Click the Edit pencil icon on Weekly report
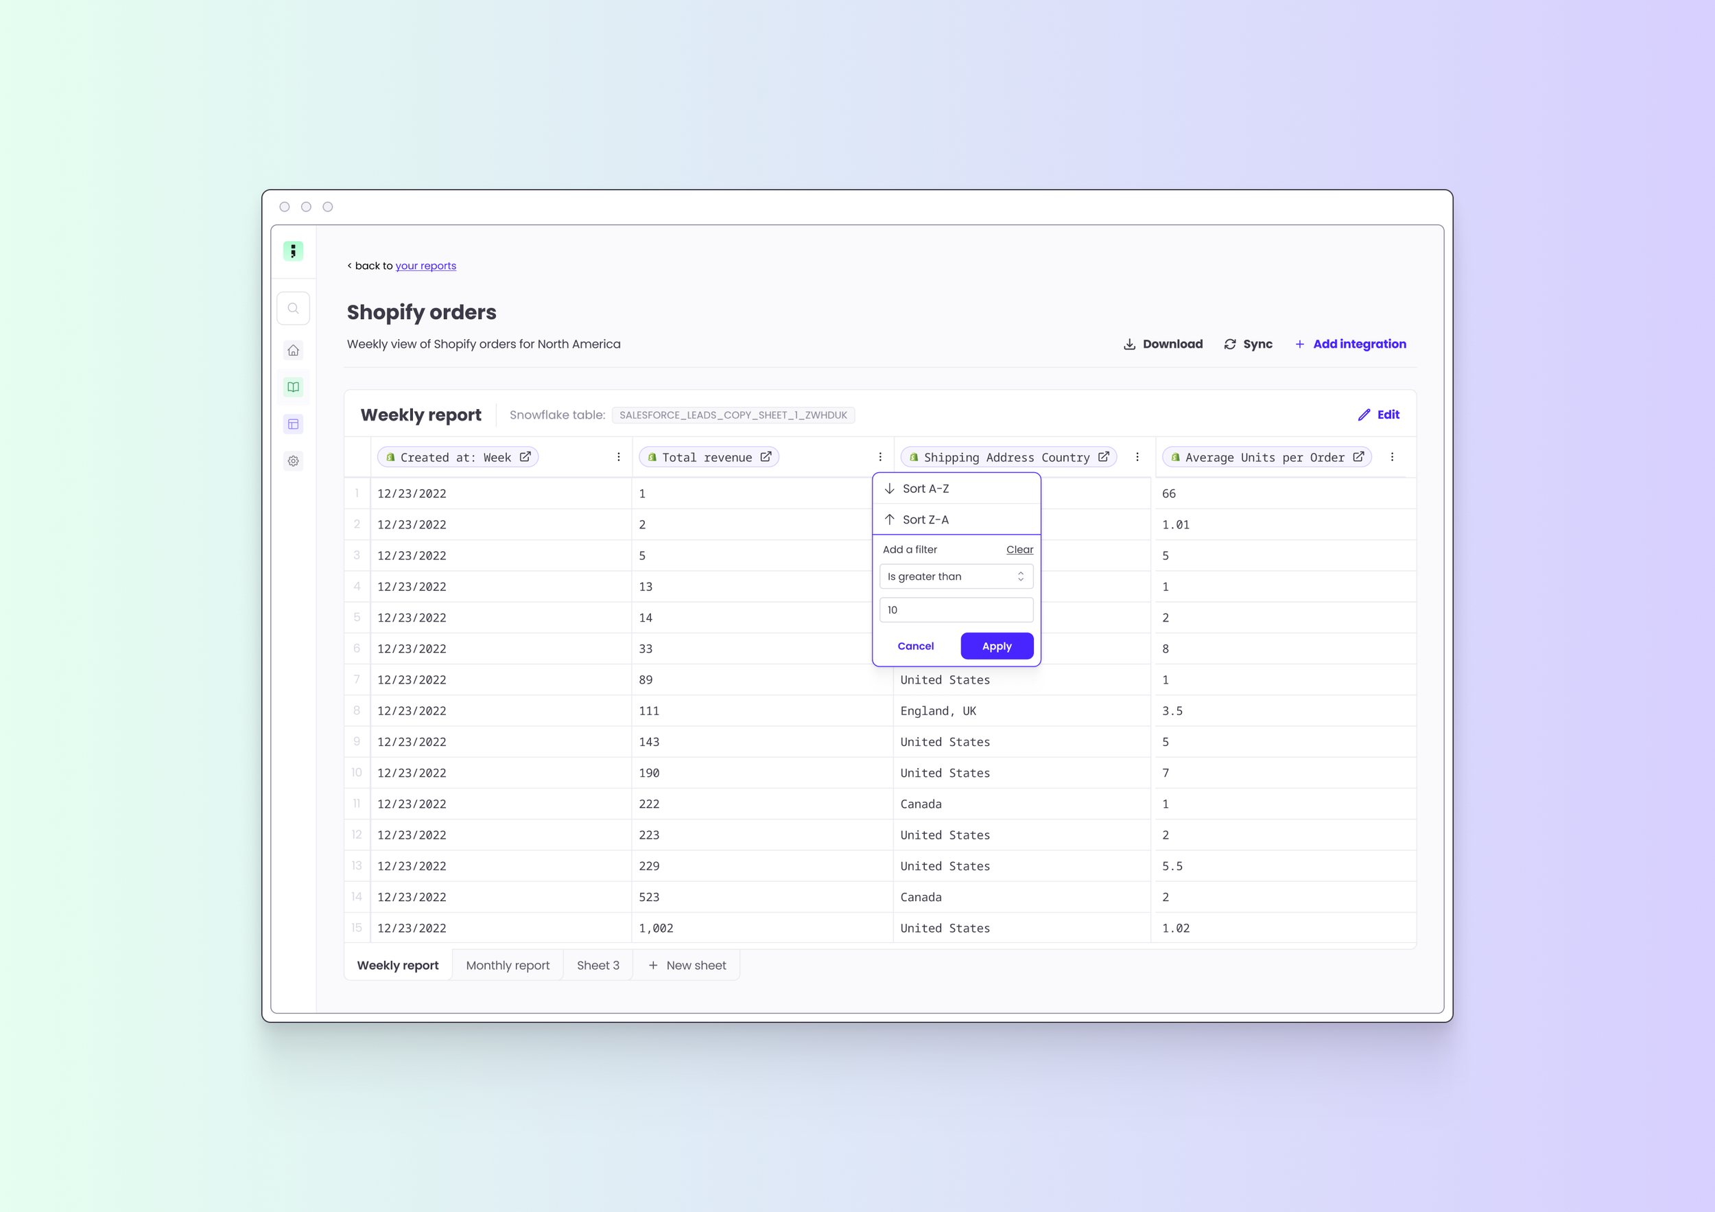1715x1212 pixels. (x=1365, y=415)
